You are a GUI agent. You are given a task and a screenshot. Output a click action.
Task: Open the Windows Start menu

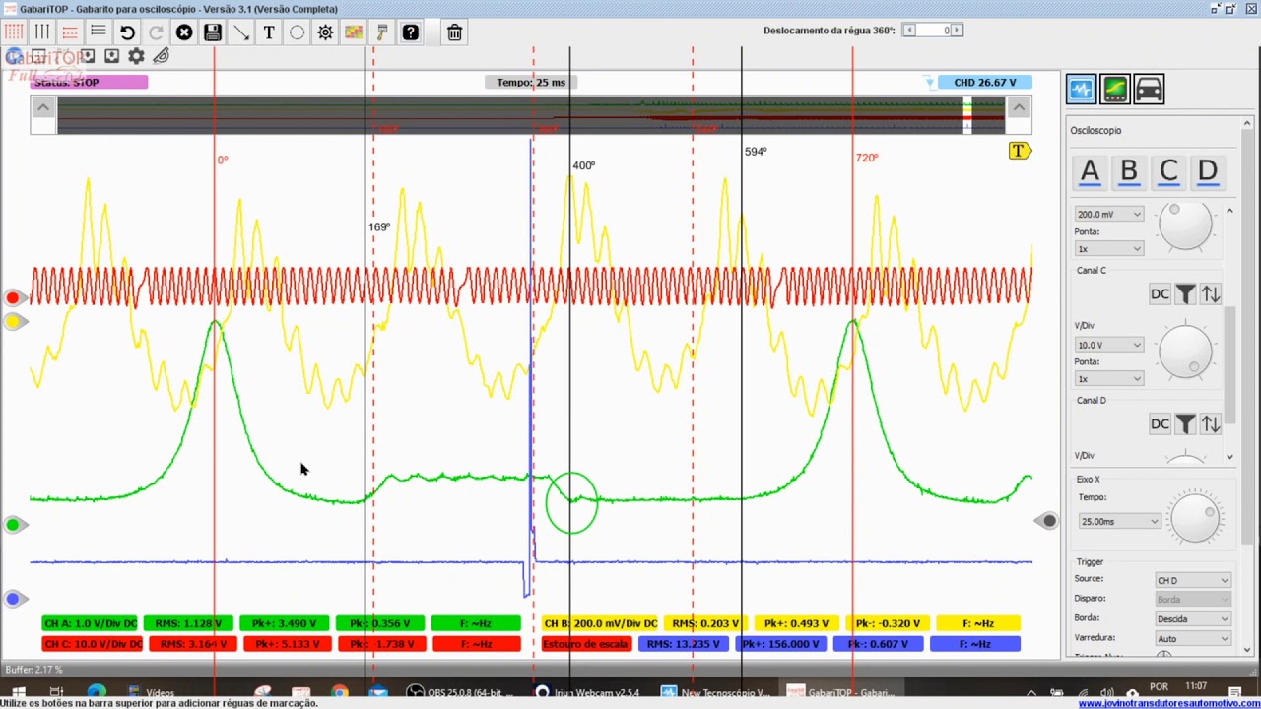coord(18,692)
